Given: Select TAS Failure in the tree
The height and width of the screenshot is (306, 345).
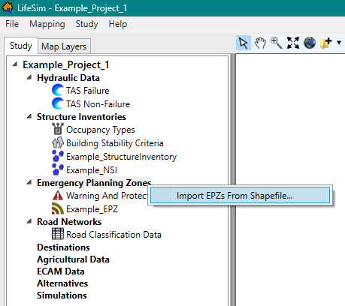Looking at the screenshot, I should [x=88, y=91].
